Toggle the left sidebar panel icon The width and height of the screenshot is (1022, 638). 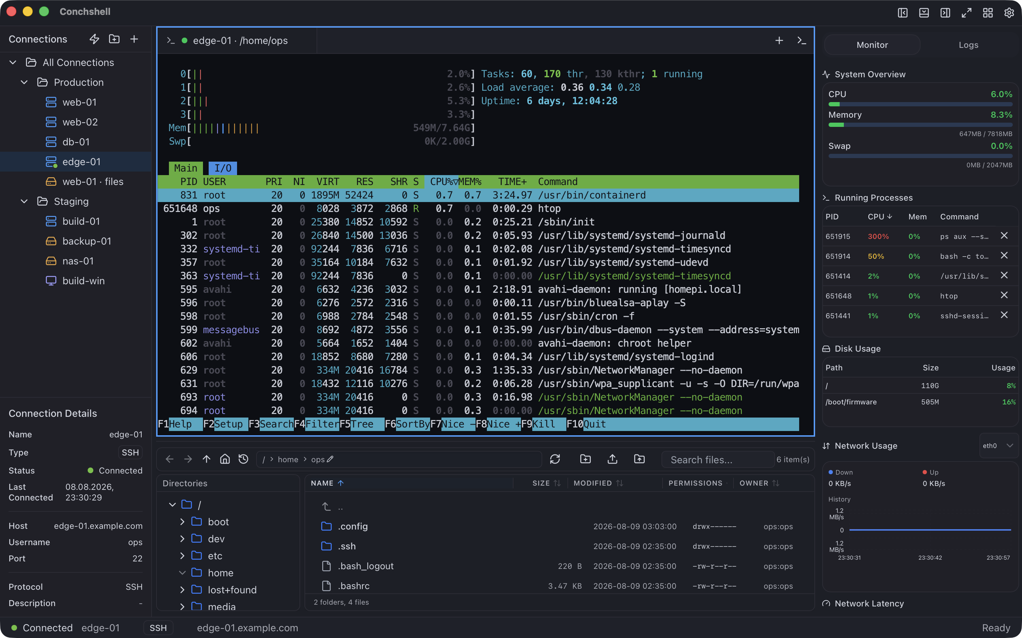902,13
